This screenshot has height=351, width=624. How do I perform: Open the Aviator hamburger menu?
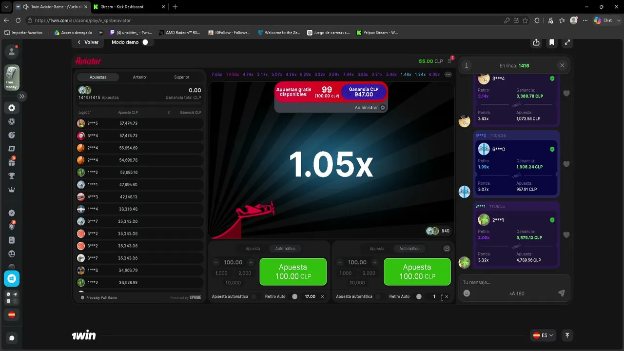[x=449, y=61]
